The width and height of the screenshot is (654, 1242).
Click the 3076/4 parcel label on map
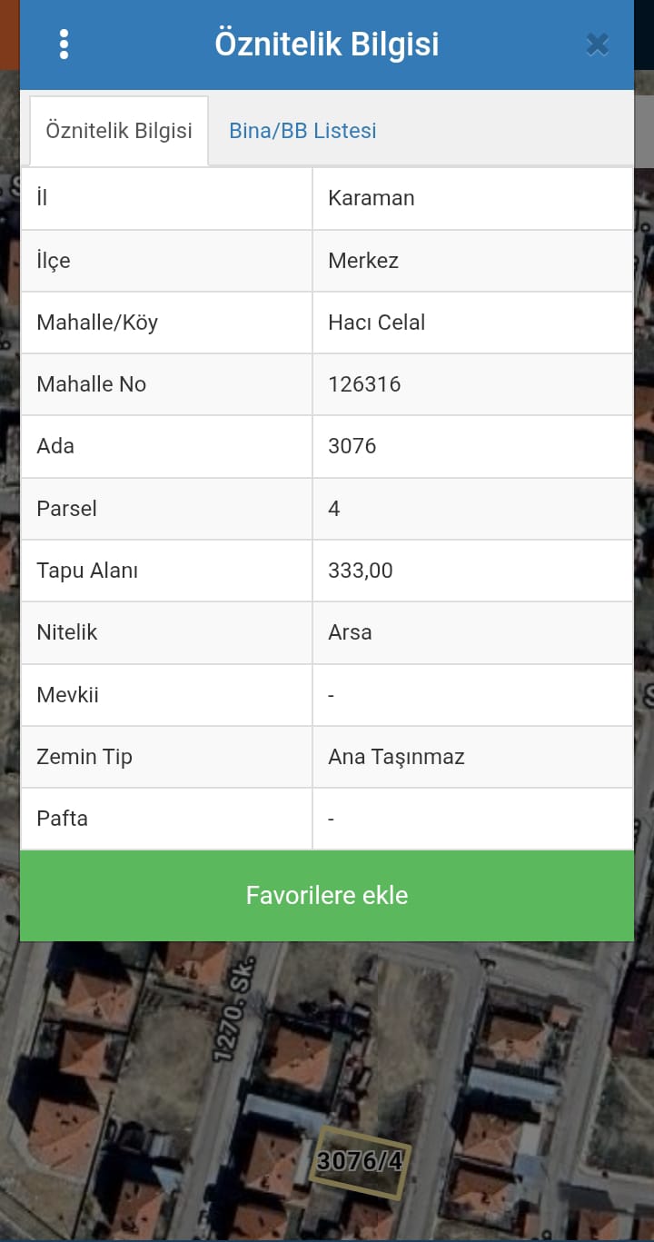point(359,1160)
